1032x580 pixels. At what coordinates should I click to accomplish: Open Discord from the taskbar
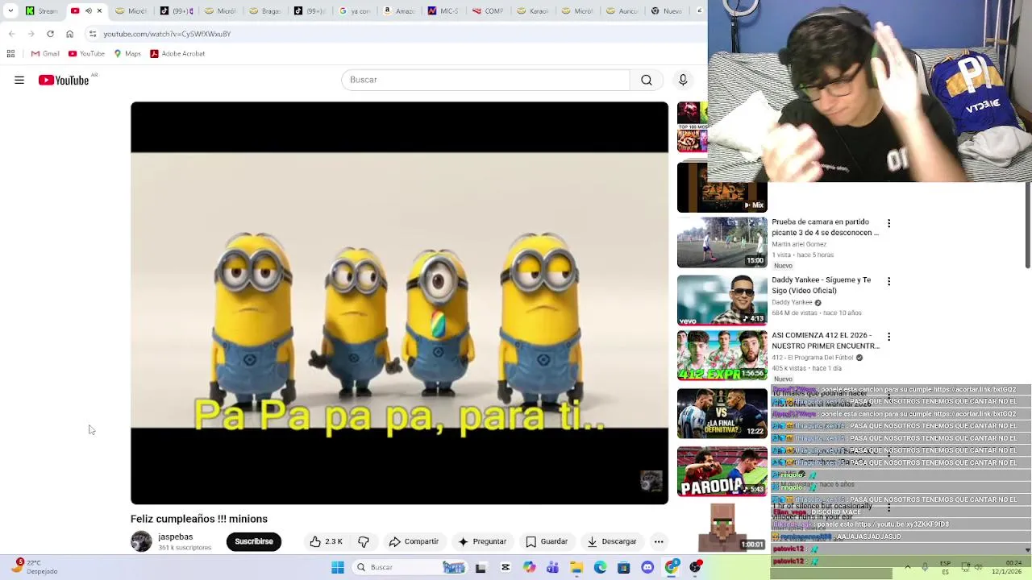point(647,567)
